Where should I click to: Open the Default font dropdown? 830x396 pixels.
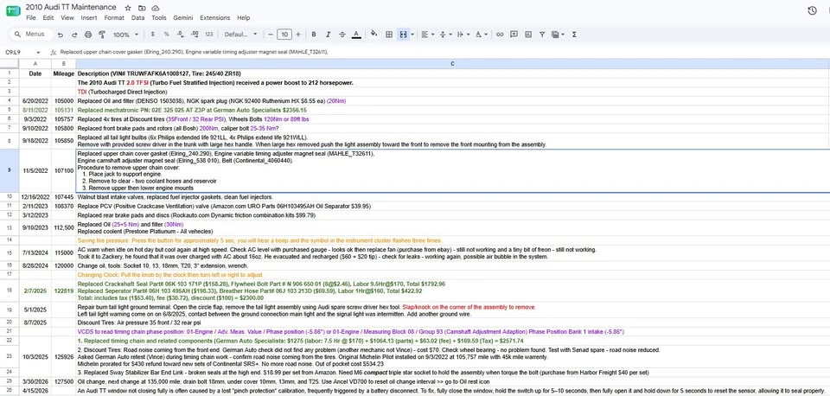[x=241, y=35]
